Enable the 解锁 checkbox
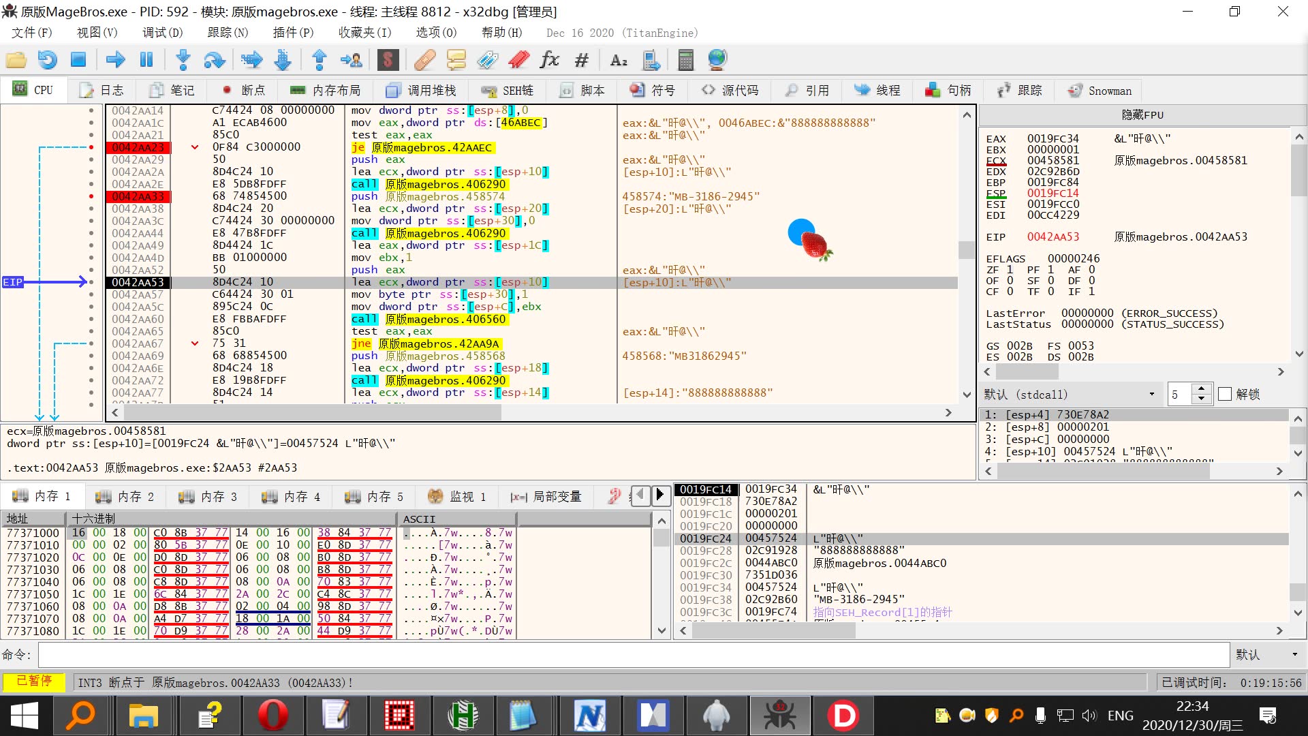Image resolution: width=1308 pixels, height=736 pixels. point(1224,395)
